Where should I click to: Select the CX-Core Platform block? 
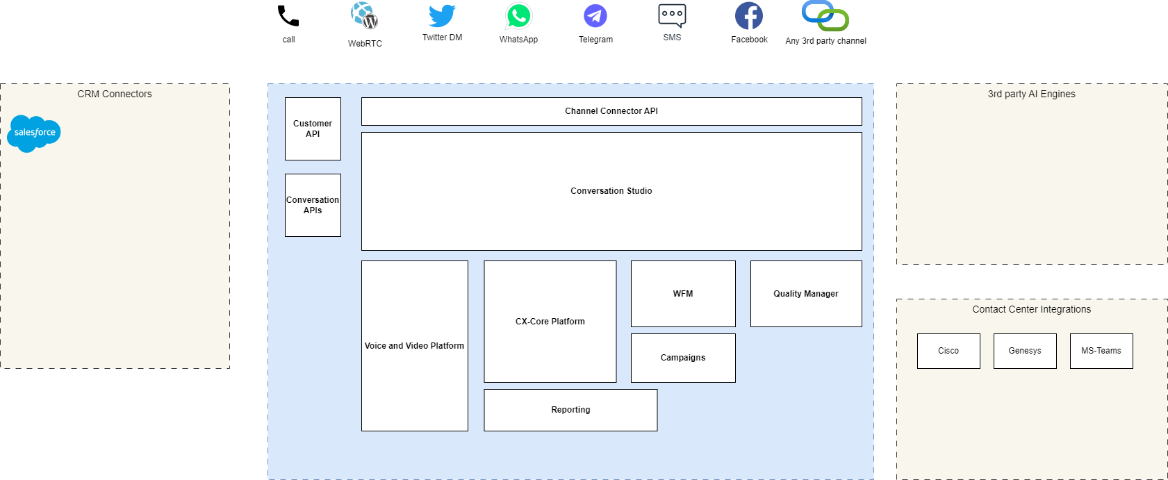point(550,322)
